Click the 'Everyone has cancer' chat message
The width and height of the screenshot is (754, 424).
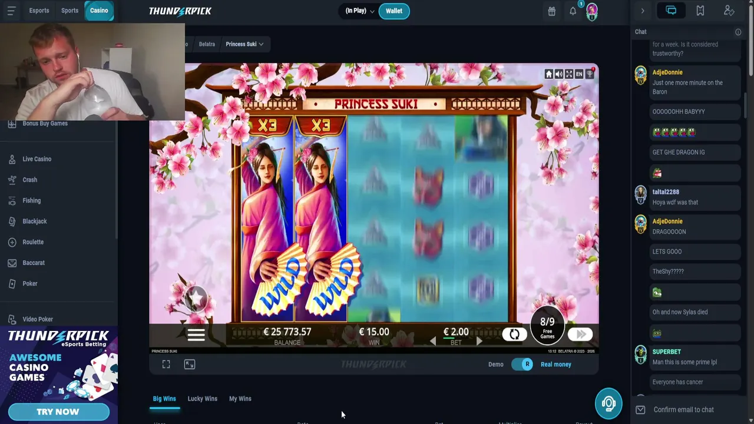(x=677, y=382)
